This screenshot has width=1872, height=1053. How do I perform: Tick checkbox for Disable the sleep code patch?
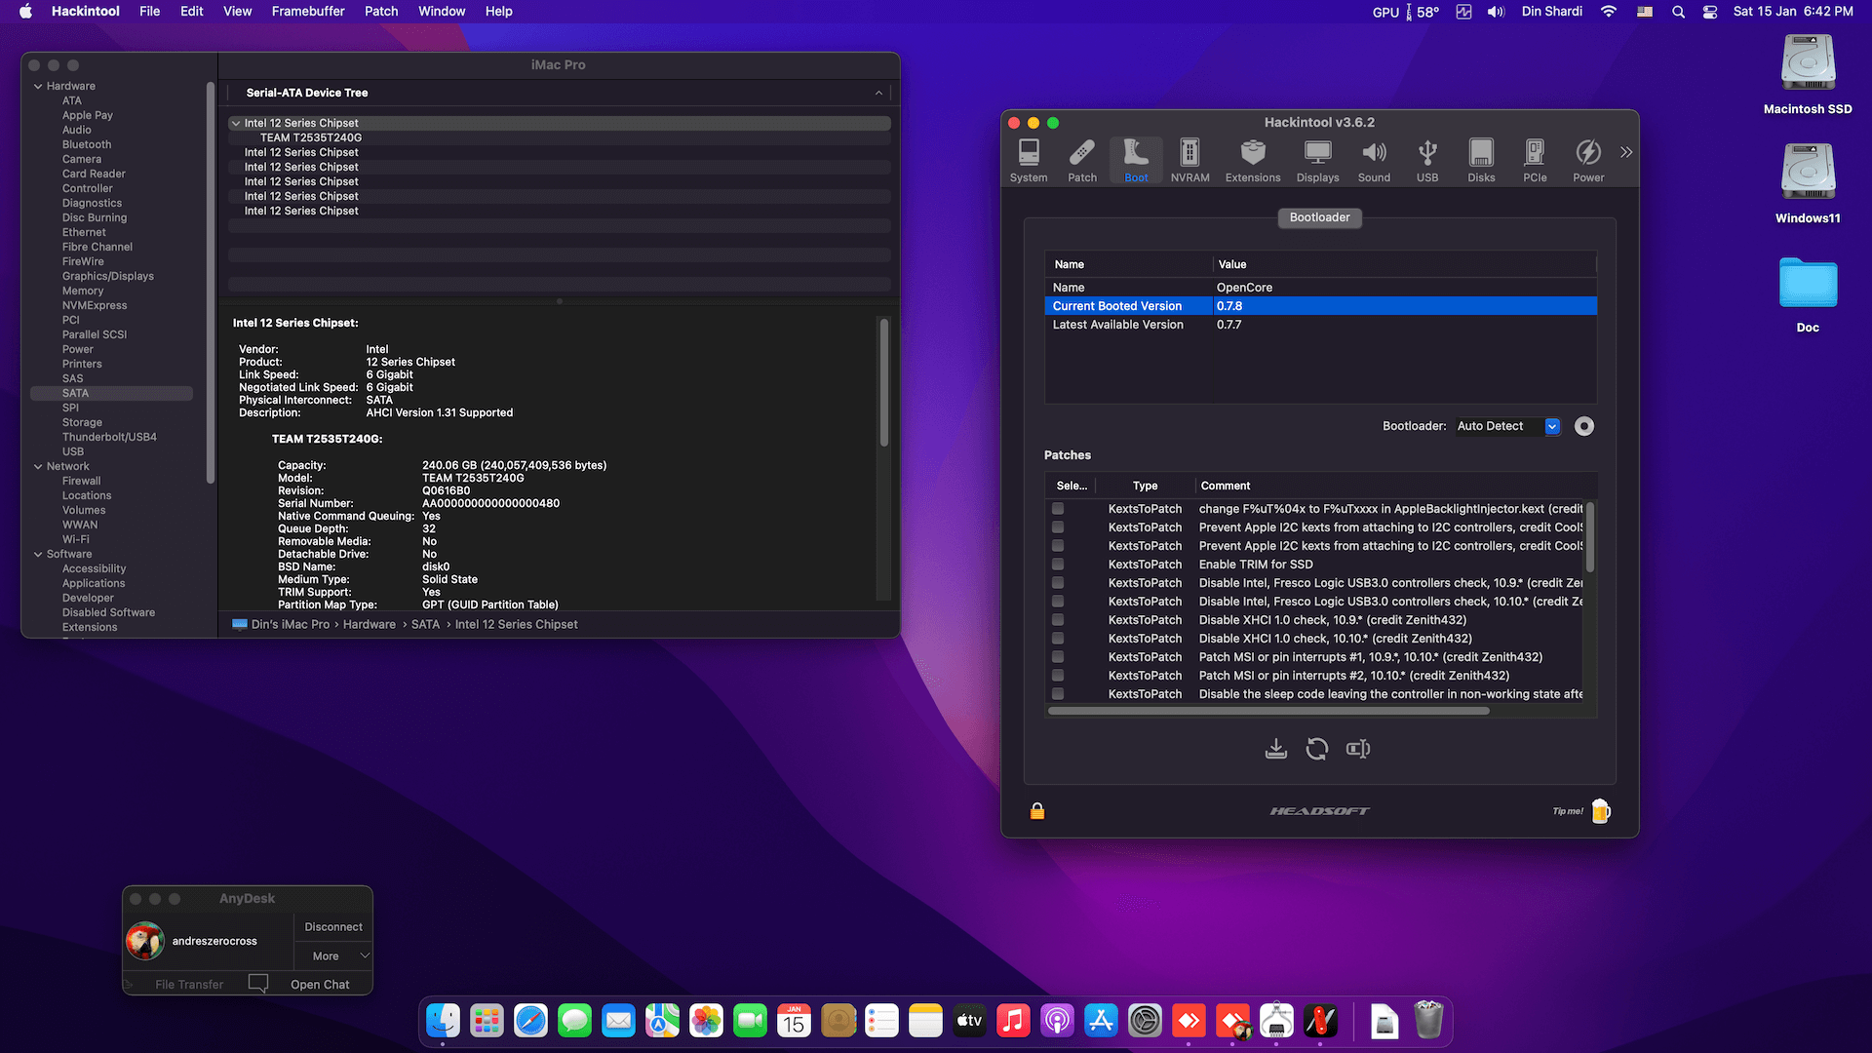[1058, 694]
